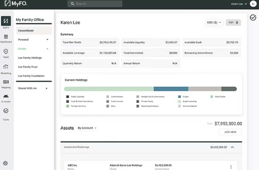Click Adam & Karen Lee Holdings owner
Viewport: 259px width, 170px height.
coord(126,165)
